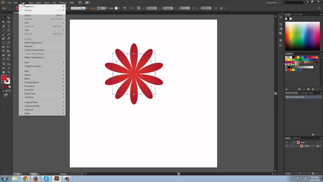Select the Direct Selection tool (white arrow)

pyautogui.click(x=9, y=18)
